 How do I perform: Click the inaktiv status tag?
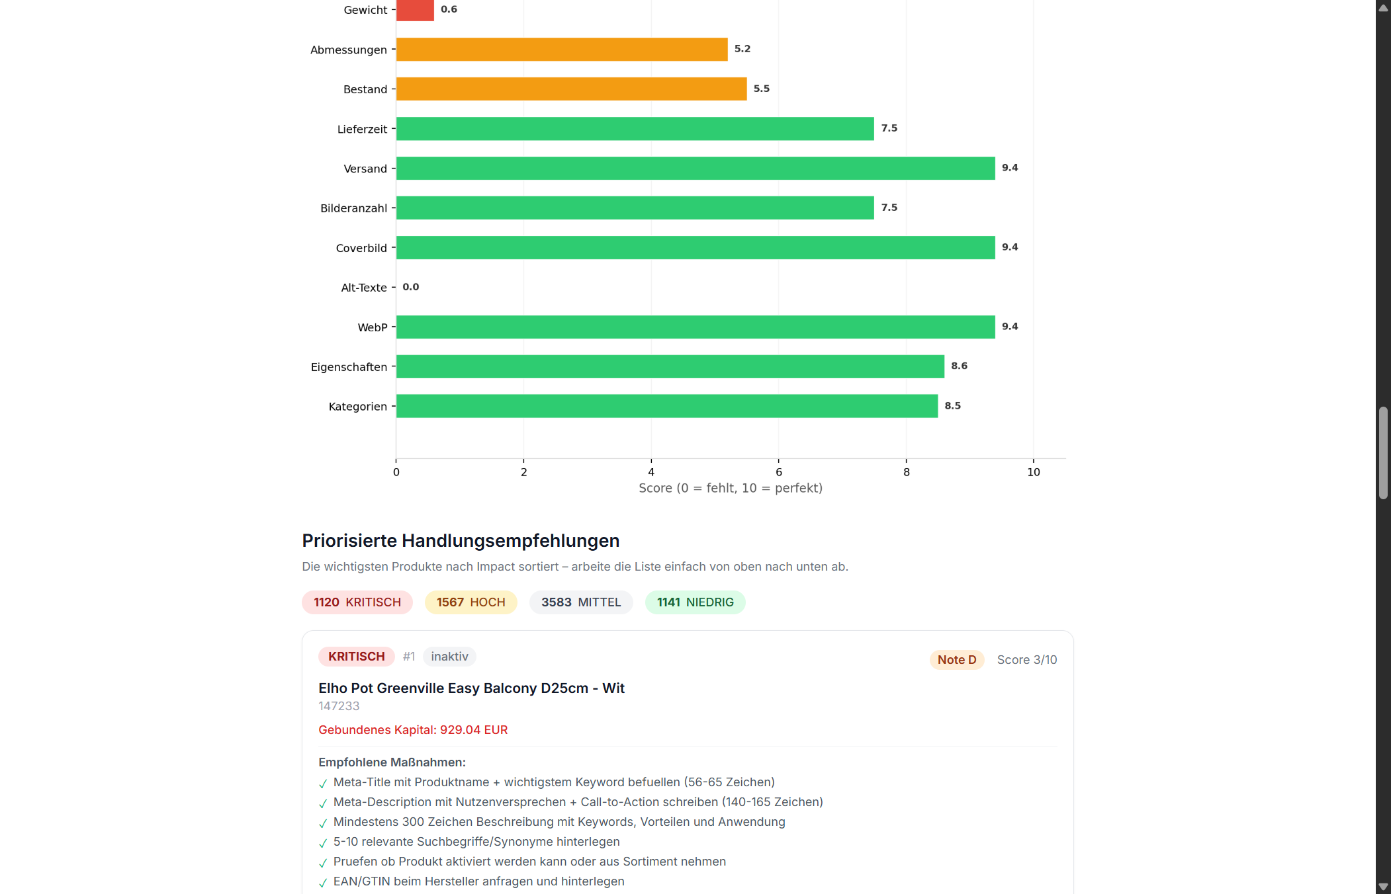click(449, 657)
